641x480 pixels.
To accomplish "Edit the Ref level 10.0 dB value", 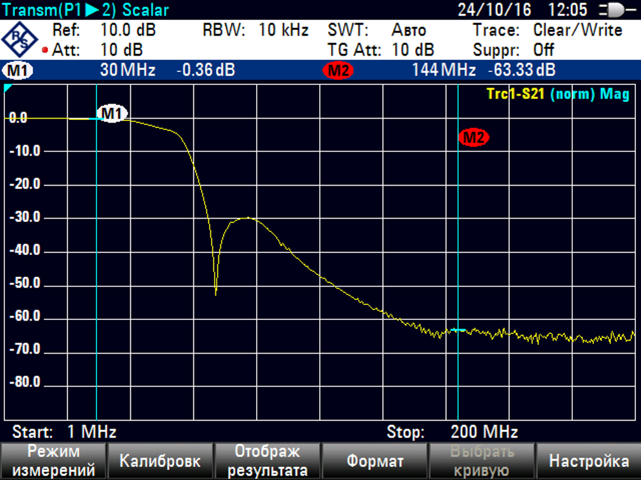I will tap(128, 30).
